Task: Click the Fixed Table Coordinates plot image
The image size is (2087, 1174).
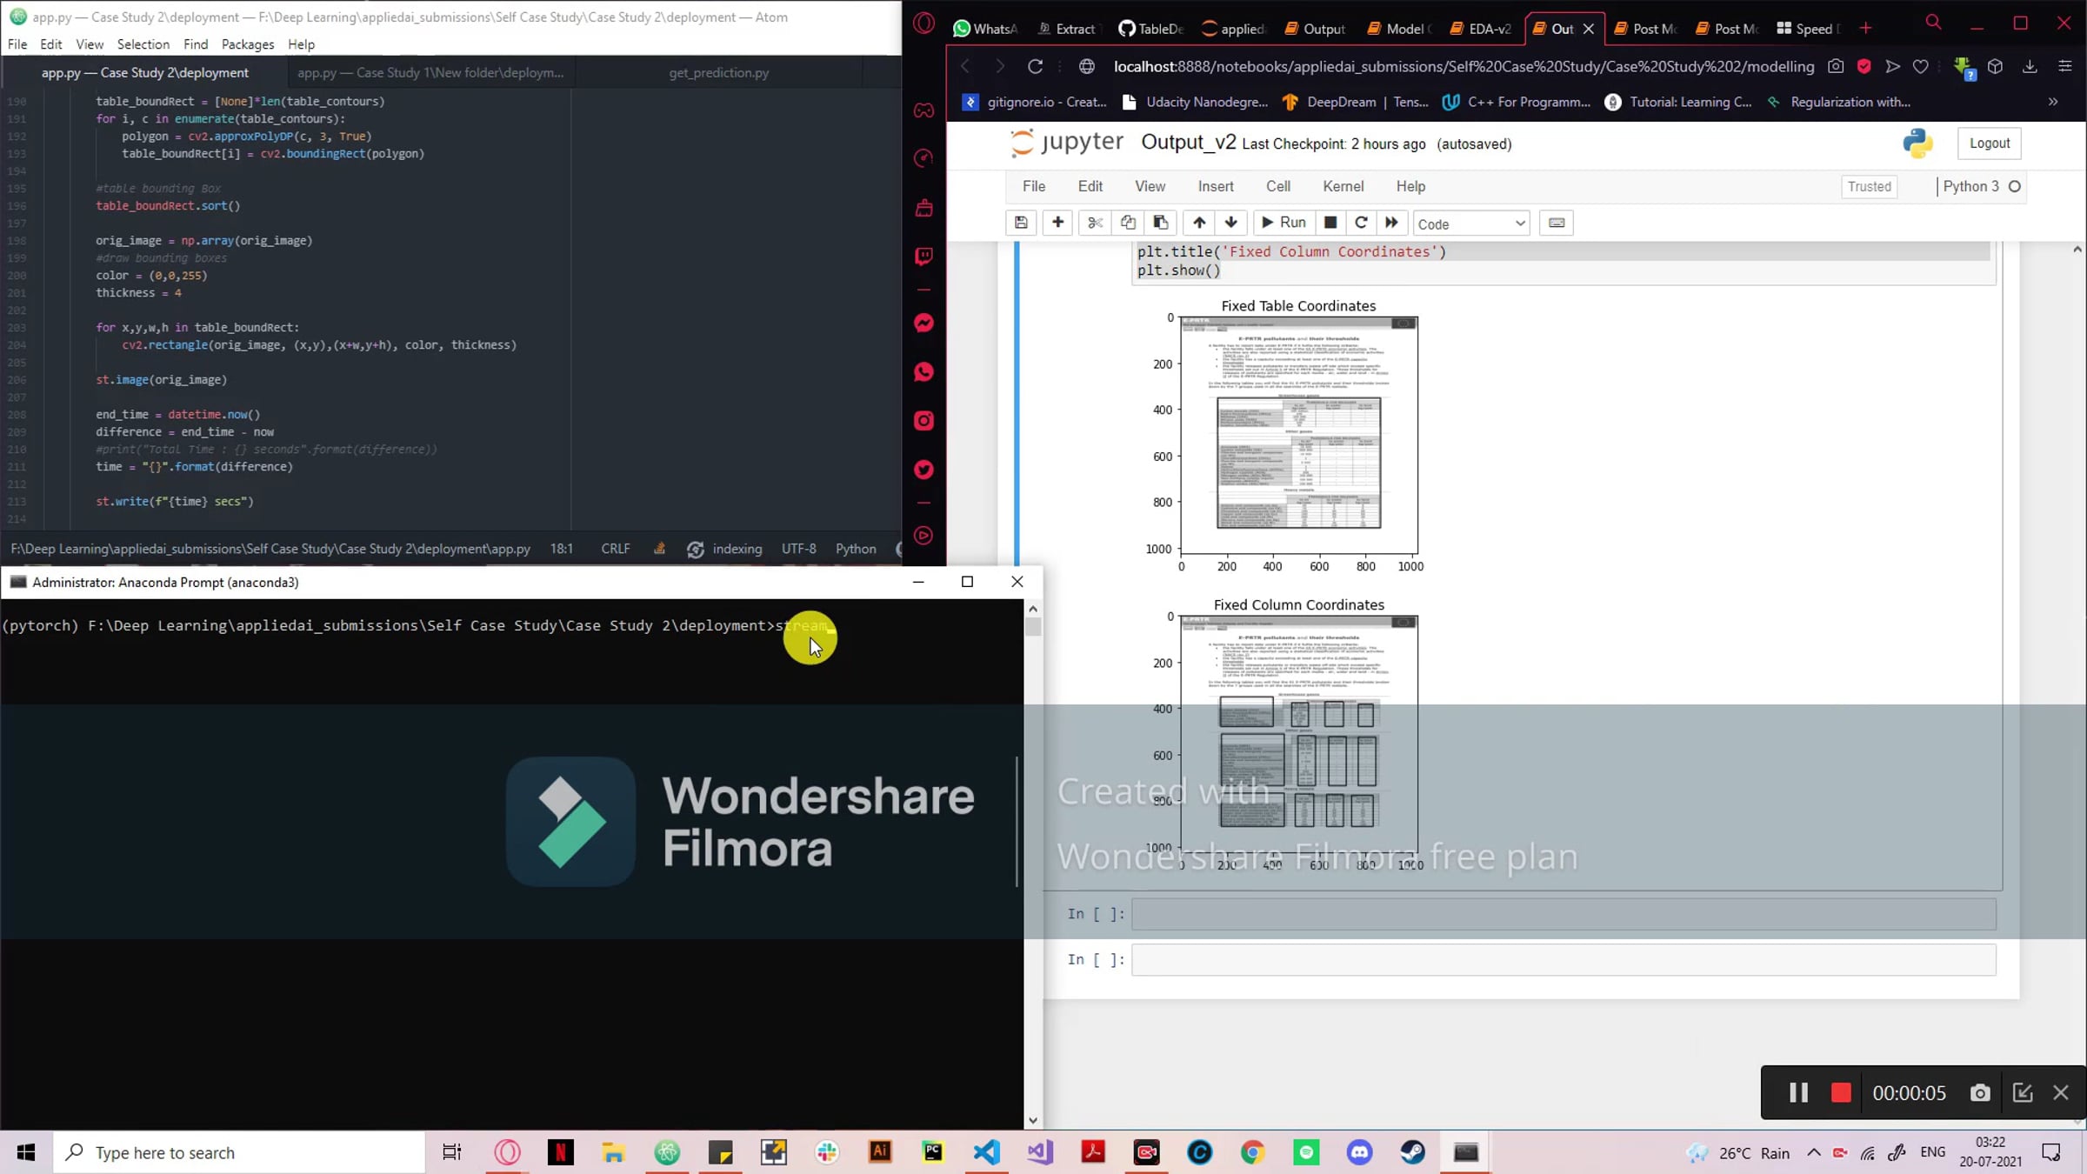Action: 1298,435
